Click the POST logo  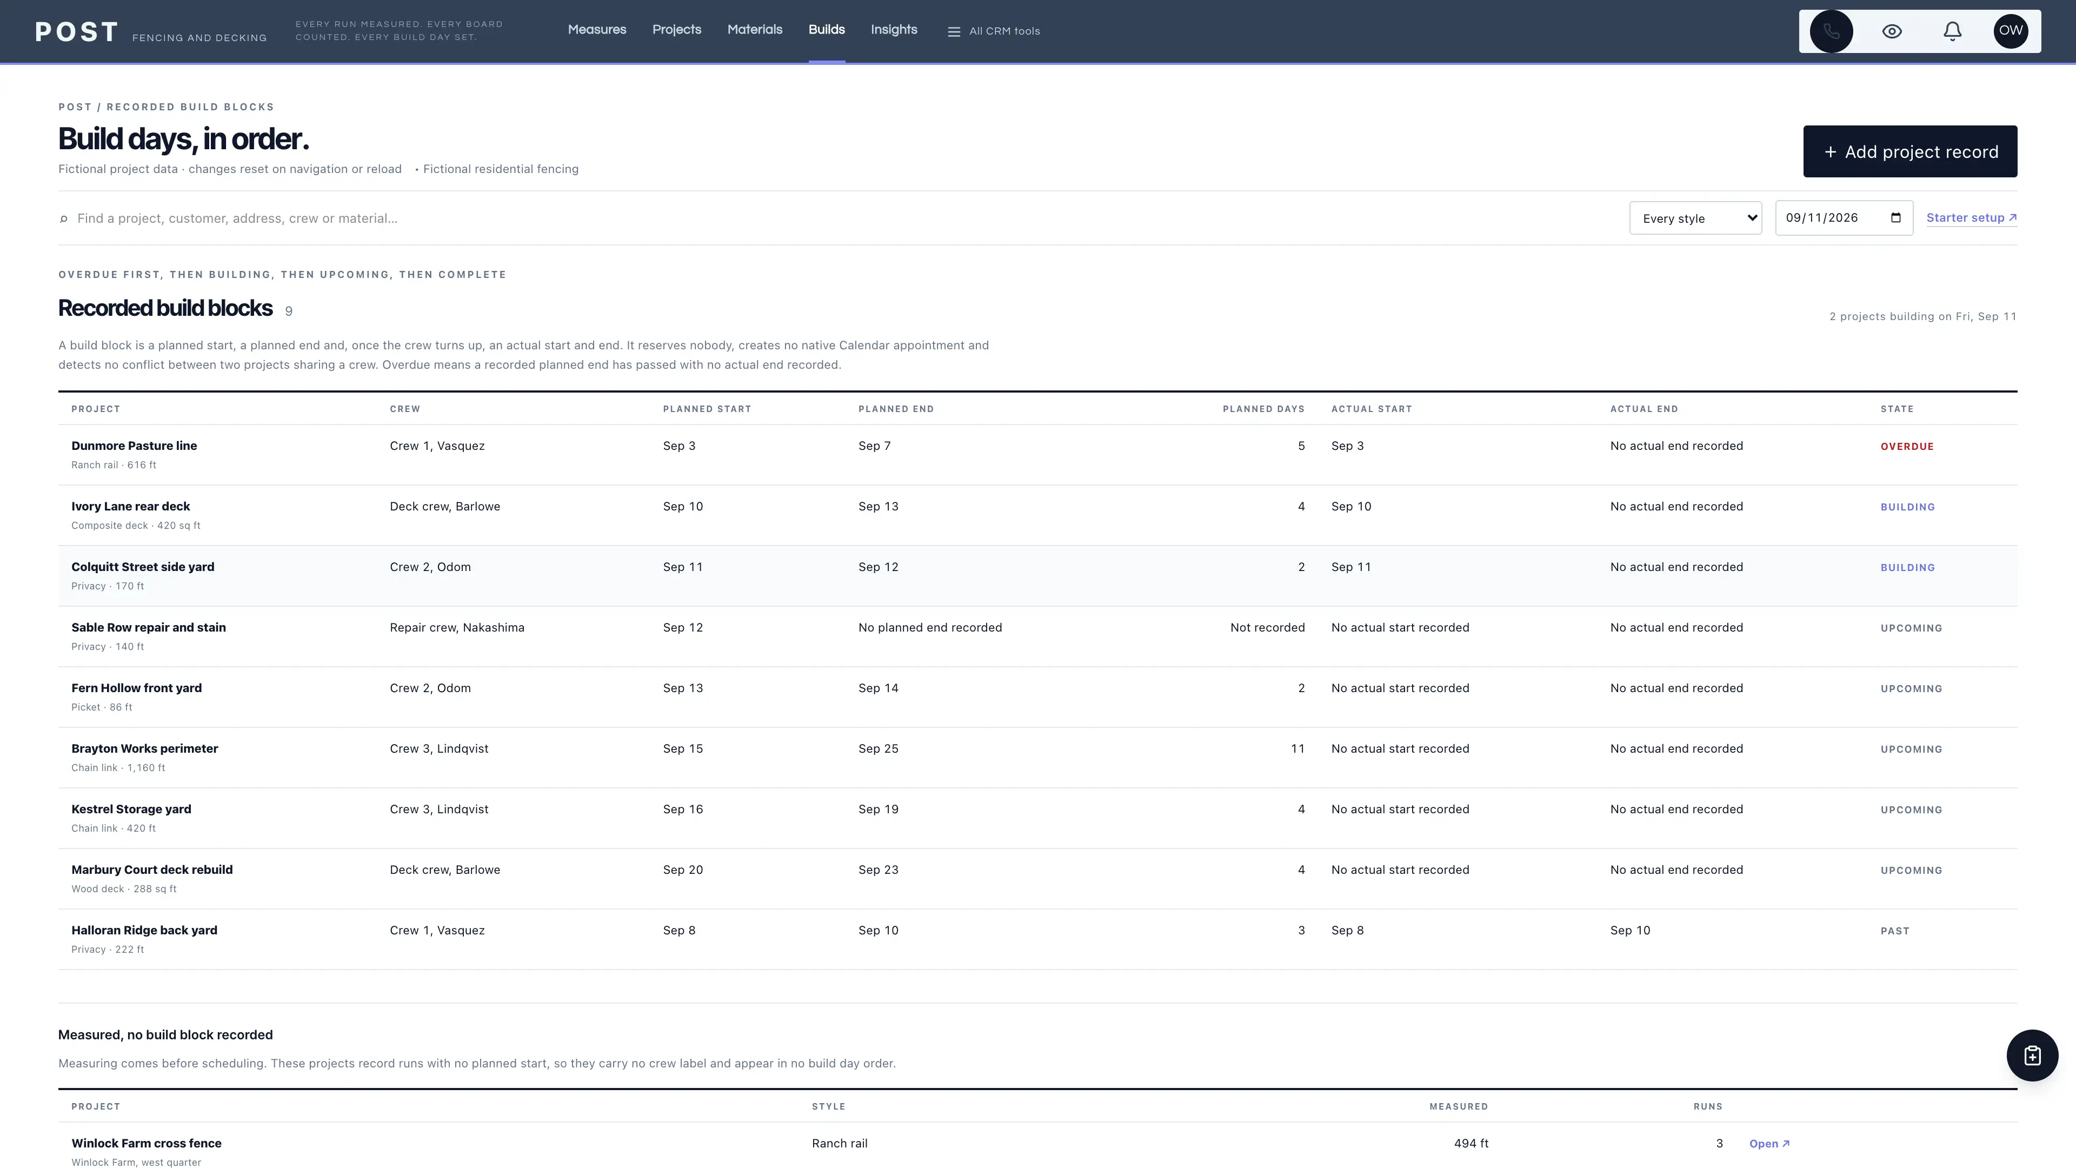click(x=77, y=31)
